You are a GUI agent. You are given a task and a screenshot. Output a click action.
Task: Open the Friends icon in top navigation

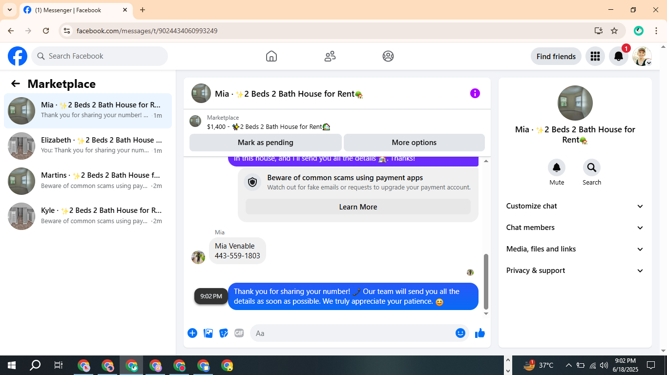pos(330,56)
